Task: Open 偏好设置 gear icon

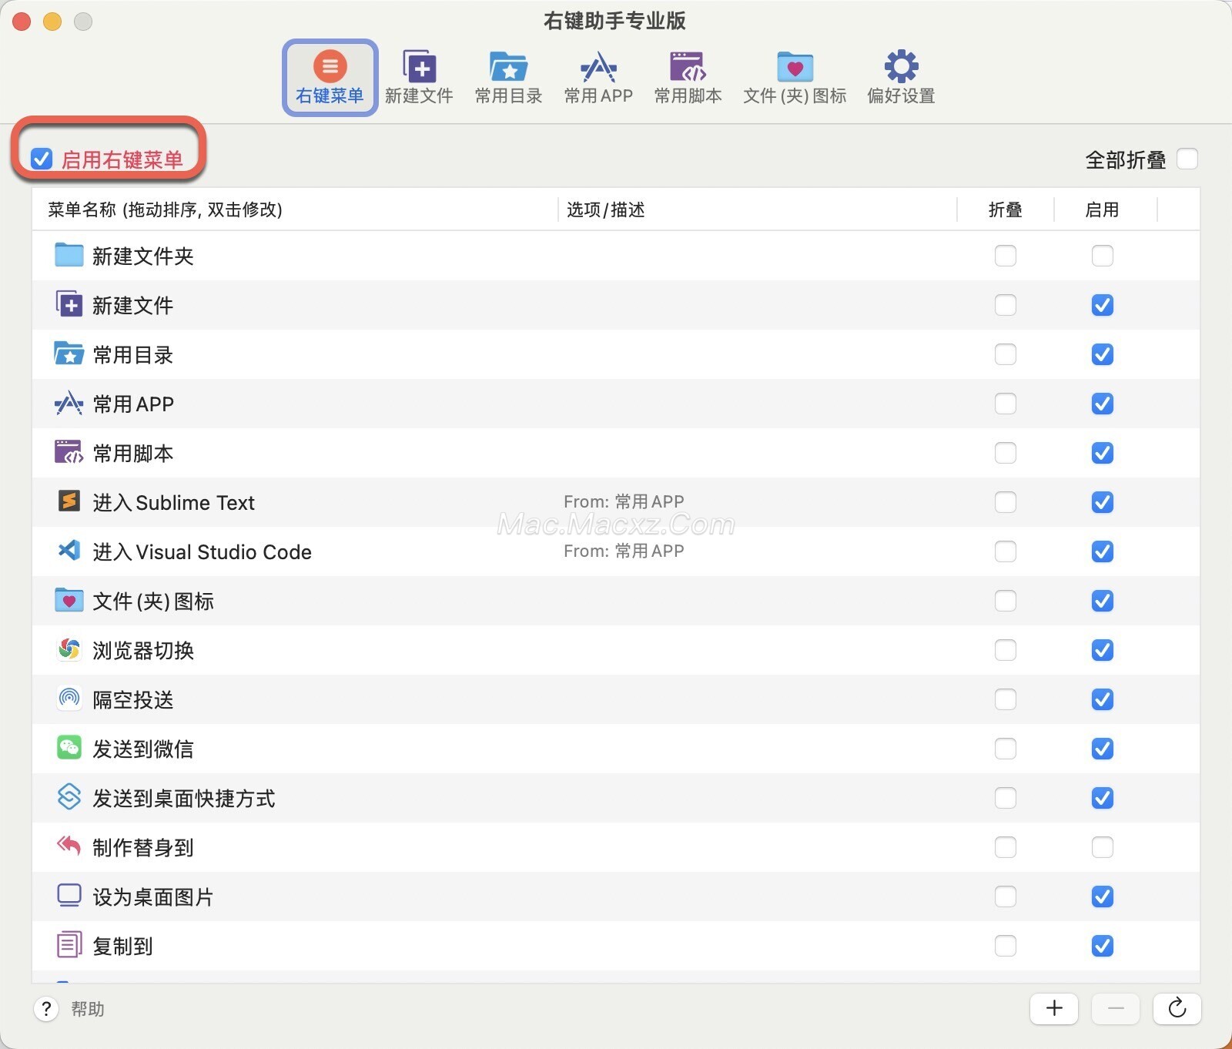Action: point(901,68)
